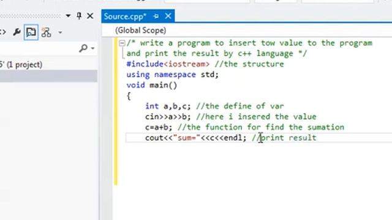Click the sumation function comment
Screen dimensions: 392x220
pyautogui.click(x=261, y=127)
